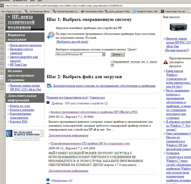The width and height of the screenshot is (191, 184).
Task: Open recently viewed 'Принтер сканер копир HP PSC 2353' link
Action: click(x=25, y=88)
